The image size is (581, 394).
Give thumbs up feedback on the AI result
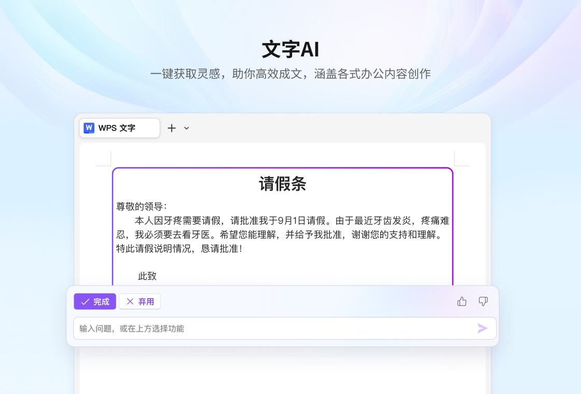tap(462, 301)
